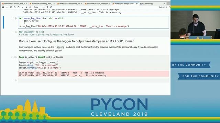Close the workbook02-working_with_t tab
Image resolution: width=220 pixels, height=123 pixels.
pos(54,4)
